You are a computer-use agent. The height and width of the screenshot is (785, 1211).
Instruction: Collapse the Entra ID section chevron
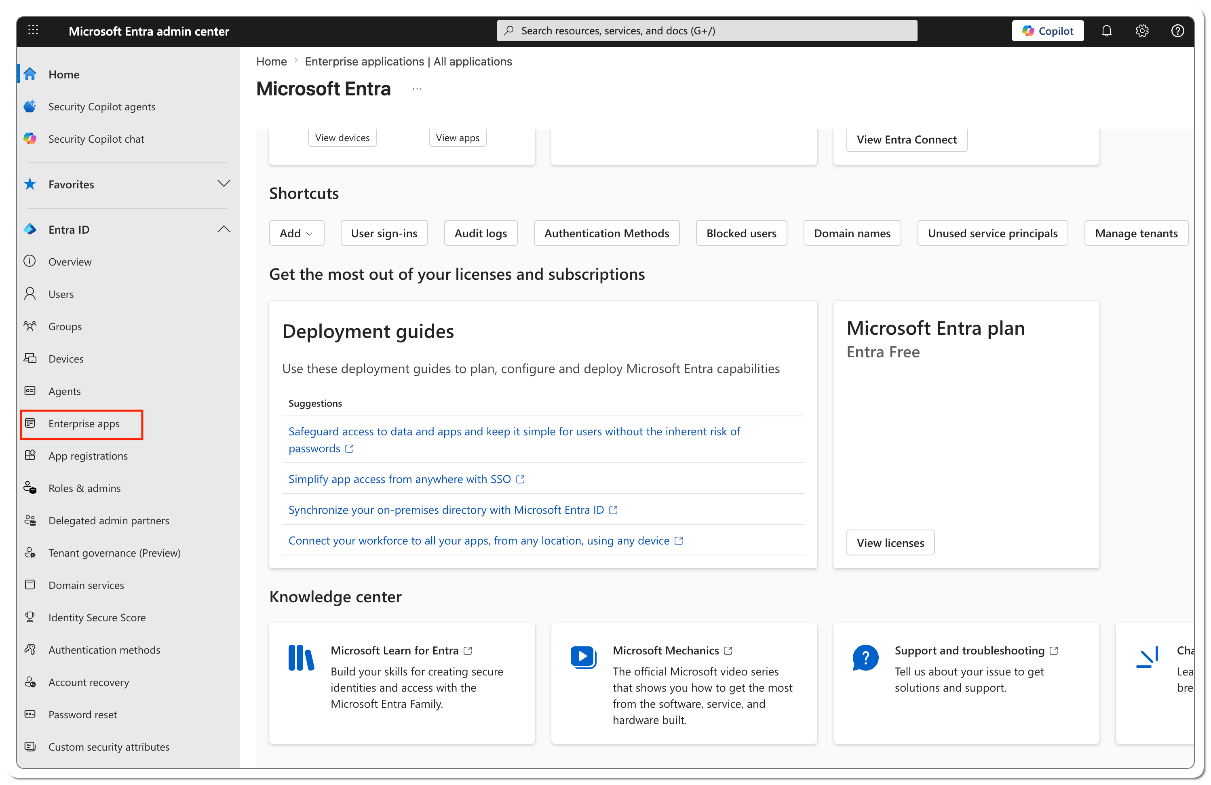point(224,229)
